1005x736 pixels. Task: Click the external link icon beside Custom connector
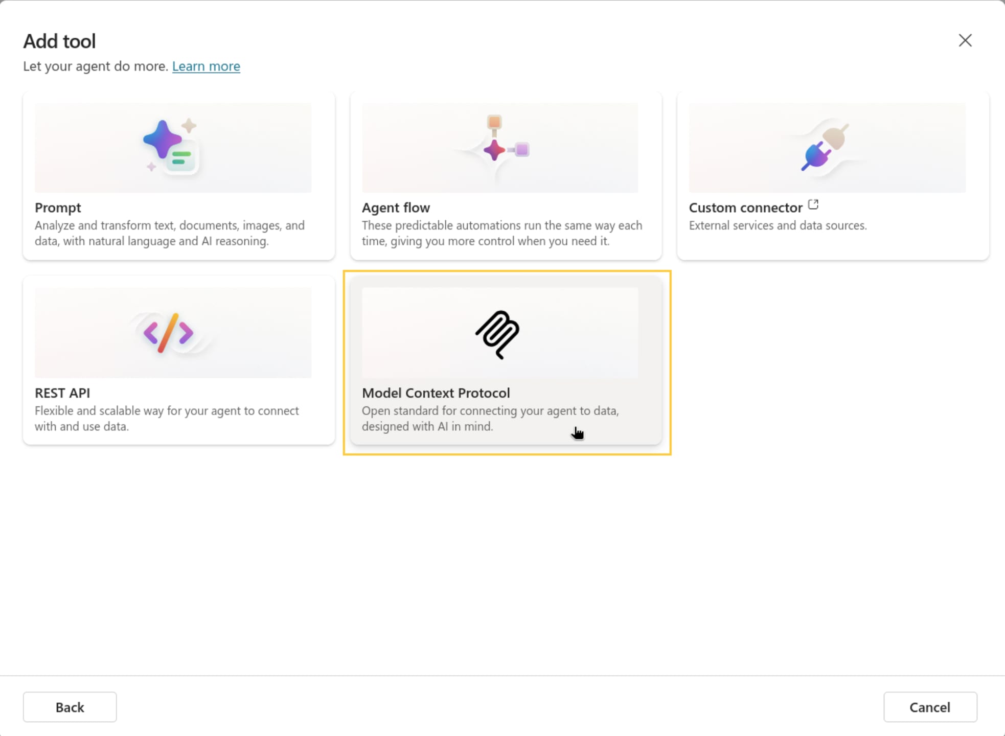click(813, 205)
